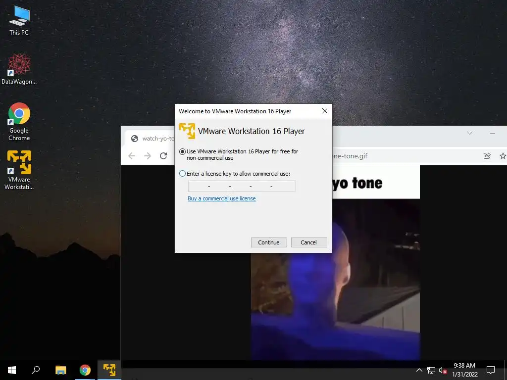Screen dimensions: 507x380
Task: Click the VMware logo in the dialog
Action: (x=187, y=131)
